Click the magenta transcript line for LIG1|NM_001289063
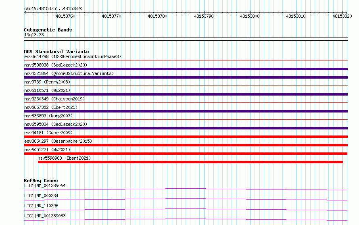Viewport: 359px width, 225px height. [186, 219]
